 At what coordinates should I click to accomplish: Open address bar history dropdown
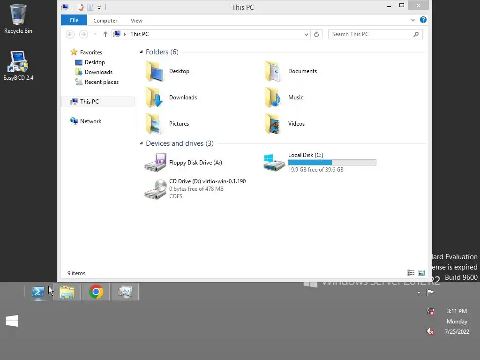(306, 34)
